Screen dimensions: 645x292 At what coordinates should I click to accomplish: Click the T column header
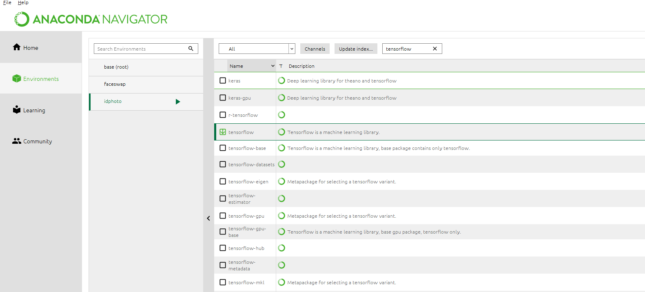pos(281,66)
